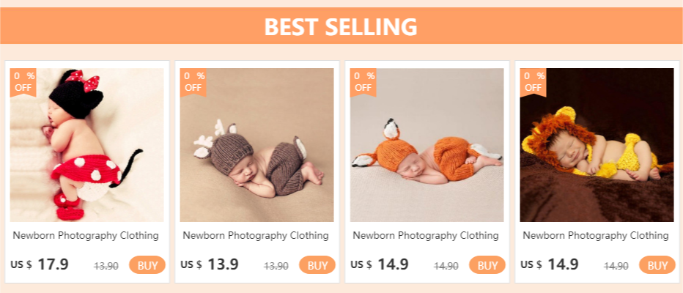
Task: Click the discount OFF badge on Minnie outfit
Action: [23, 81]
